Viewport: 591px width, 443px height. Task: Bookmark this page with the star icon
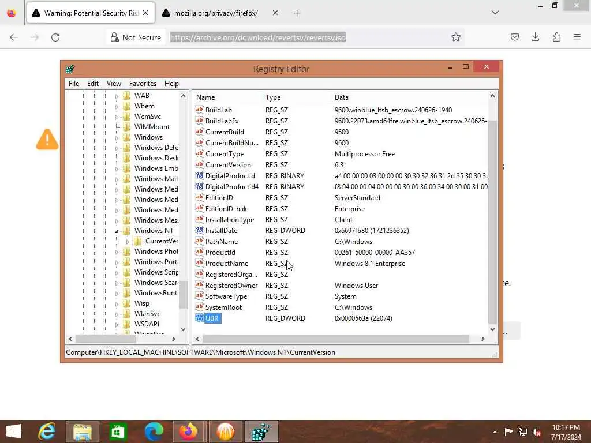tap(456, 37)
